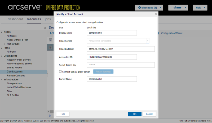This screenshot has width=212, height=123.
Task: Click the Messages info icon
Action: tap(139, 8)
